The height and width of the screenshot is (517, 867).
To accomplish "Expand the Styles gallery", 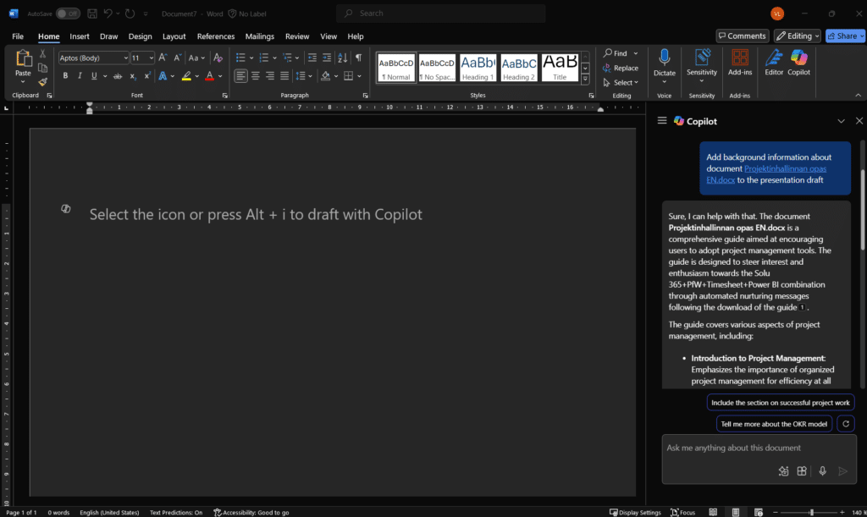I will pos(585,79).
